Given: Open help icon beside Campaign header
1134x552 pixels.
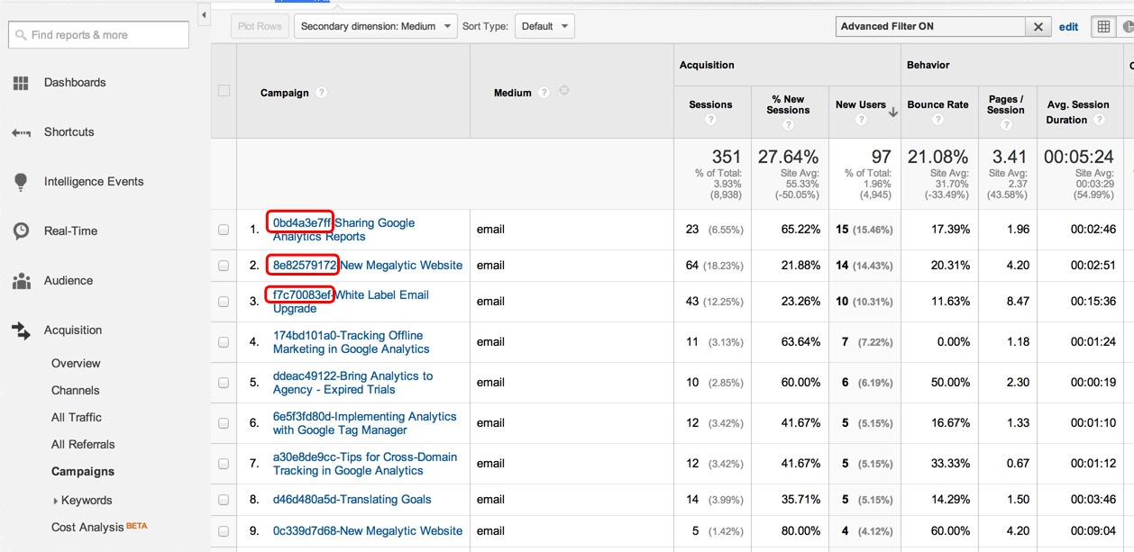Looking at the screenshot, I should 322,93.
